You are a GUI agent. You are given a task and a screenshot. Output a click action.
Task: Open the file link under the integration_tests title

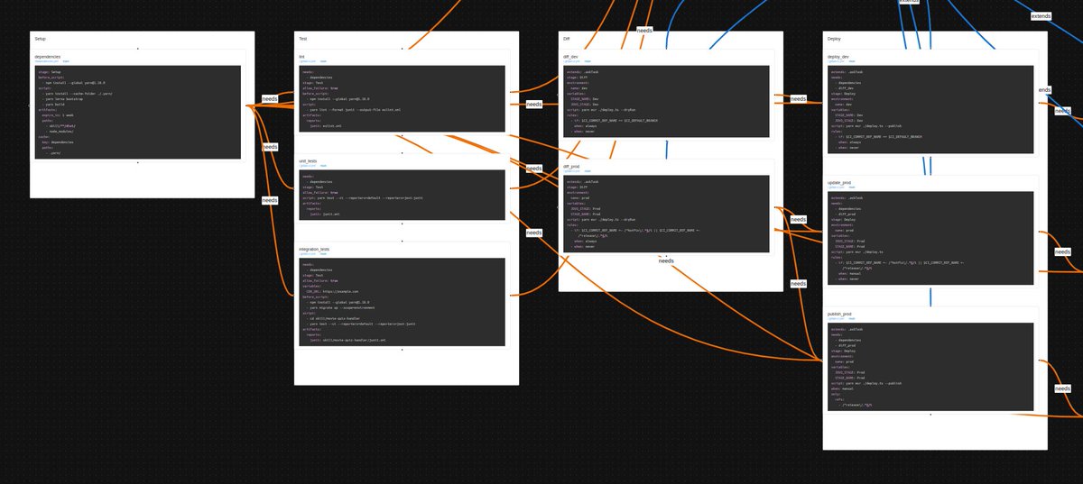308,254
